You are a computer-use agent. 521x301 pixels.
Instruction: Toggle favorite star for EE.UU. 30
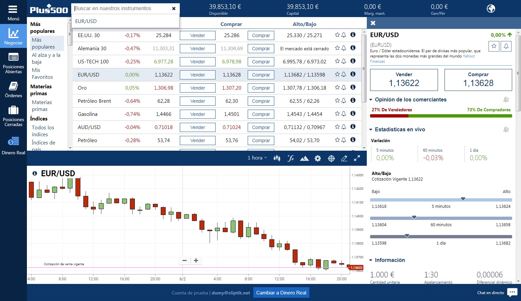coord(337,35)
